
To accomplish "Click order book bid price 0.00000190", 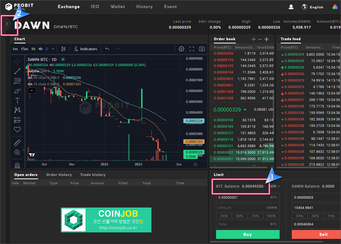I will [223, 120].
